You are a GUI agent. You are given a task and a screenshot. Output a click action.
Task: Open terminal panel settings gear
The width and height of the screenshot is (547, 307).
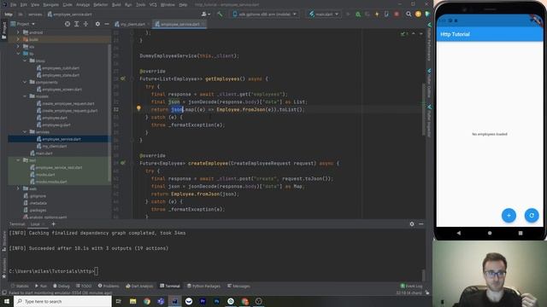coord(412,224)
